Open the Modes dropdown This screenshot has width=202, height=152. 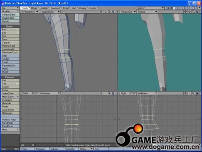click(x=86, y=149)
